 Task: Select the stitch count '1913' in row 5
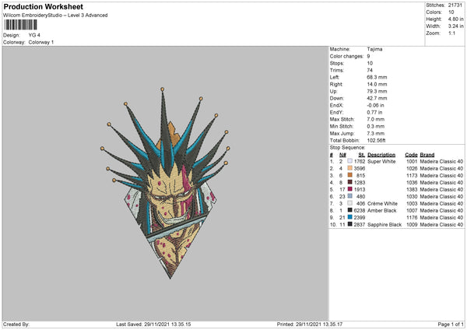click(360, 189)
